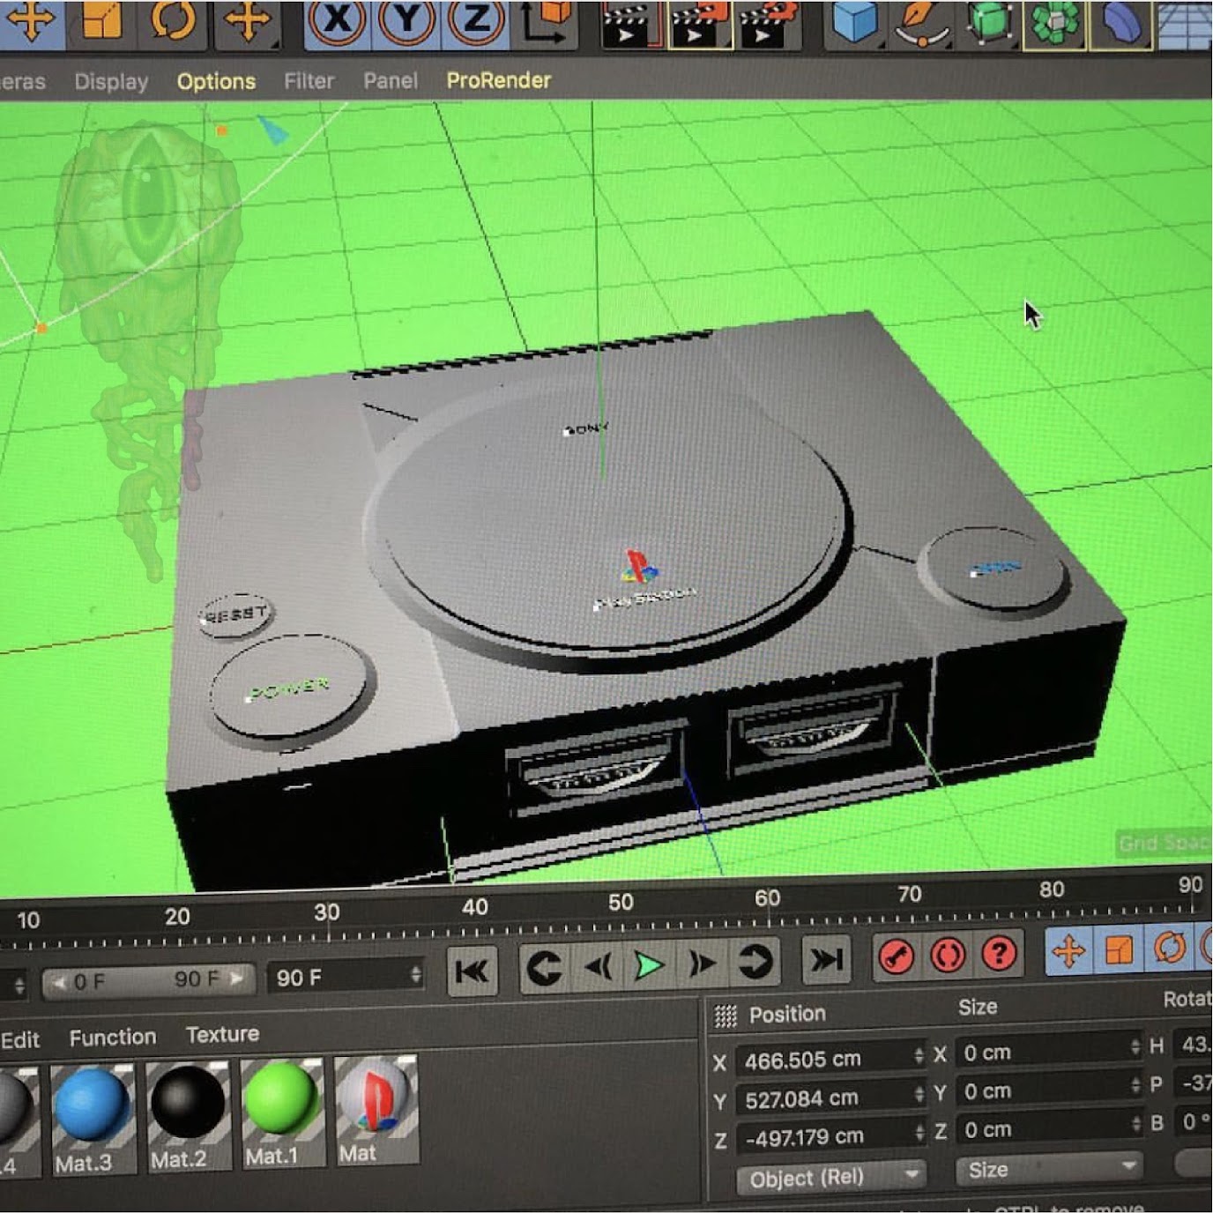This screenshot has height=1213, width=1213.
Task: Open the material manager Function menu
Action: [x=113, y=1038]
